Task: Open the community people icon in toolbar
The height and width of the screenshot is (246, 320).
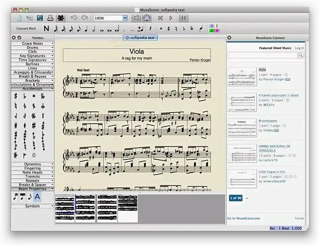Action: click(x=61, y=18)
